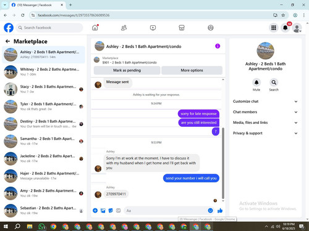309x231 pixels.
Task: Search in conversation with magnifier icon
Action: click(x=274, y=83)
